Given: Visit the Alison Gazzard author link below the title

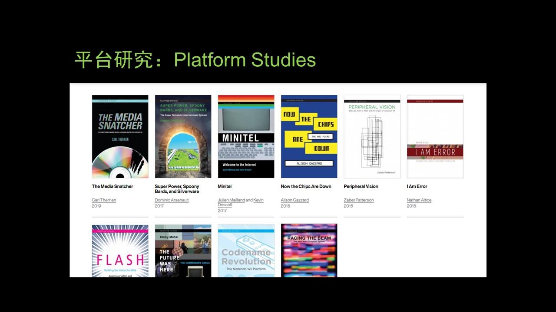Looking at the screenshot, I should 295,200.
